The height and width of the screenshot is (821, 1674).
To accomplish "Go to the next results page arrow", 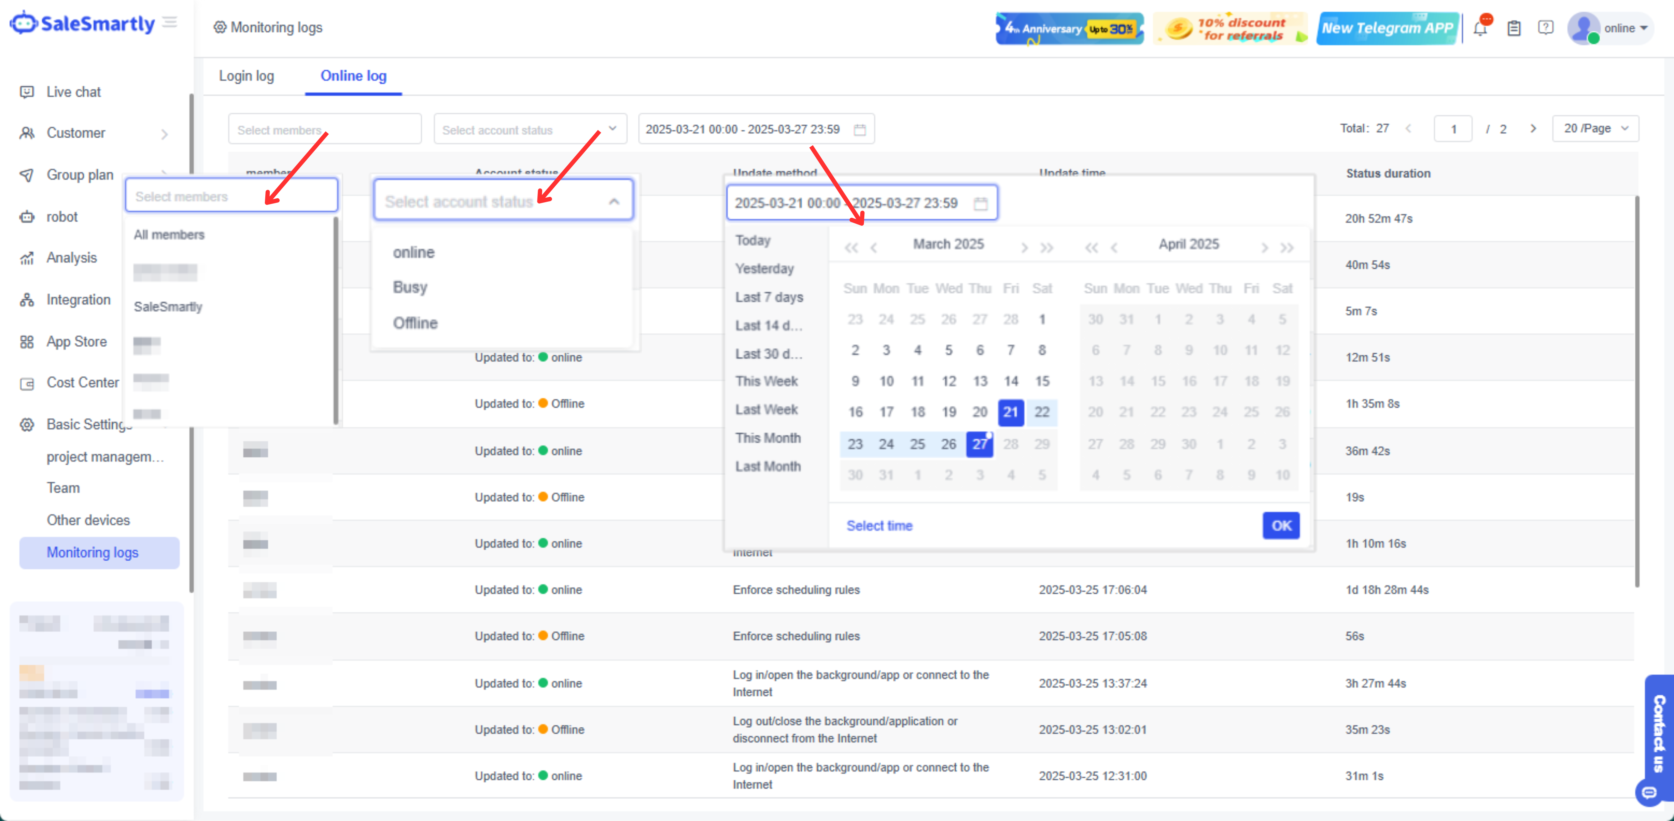I will (1533, 128).
